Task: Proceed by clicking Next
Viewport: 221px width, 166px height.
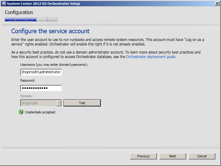Action: point(172,156)
